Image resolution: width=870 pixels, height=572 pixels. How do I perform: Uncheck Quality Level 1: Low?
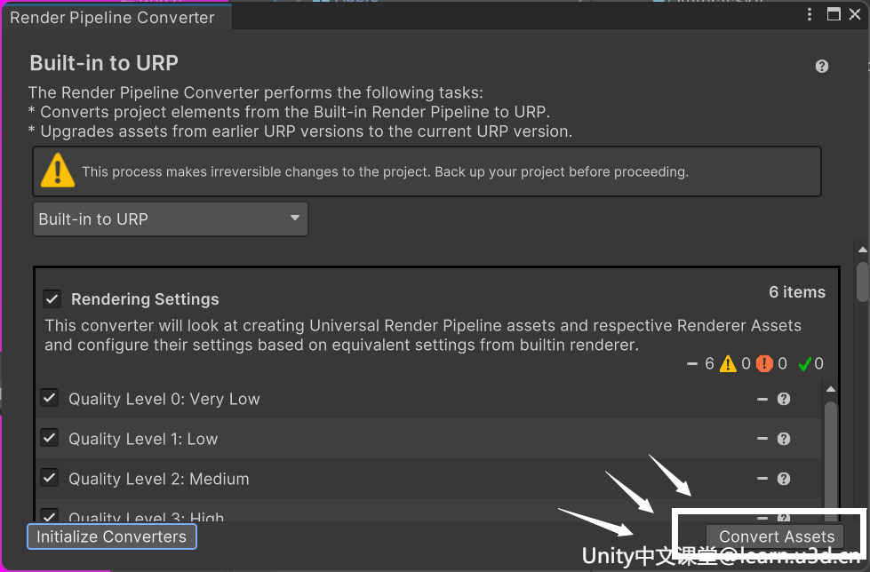click(50, 438)
